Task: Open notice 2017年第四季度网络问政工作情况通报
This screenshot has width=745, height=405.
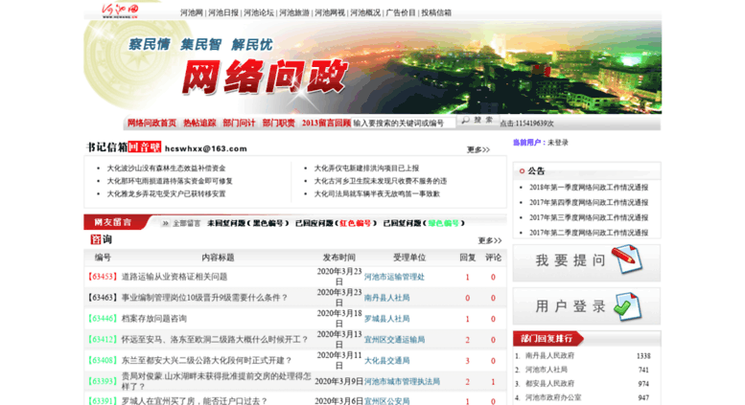Action: point(589,203)
